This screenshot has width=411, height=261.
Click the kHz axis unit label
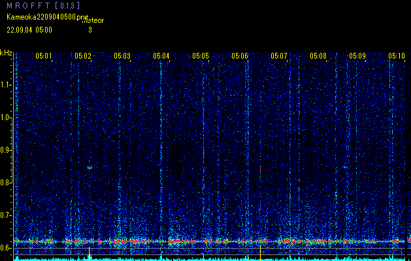[x=6, y=53]
